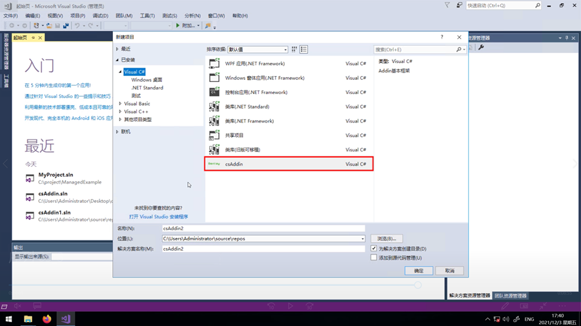Open File Explorer from the taskbar
The height and width of the screenshot is (326, 581).
point(28,319)
